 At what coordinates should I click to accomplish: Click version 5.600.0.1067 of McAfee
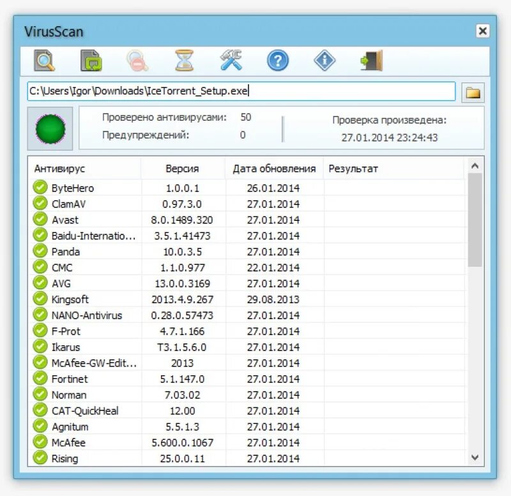click(182, 442)
